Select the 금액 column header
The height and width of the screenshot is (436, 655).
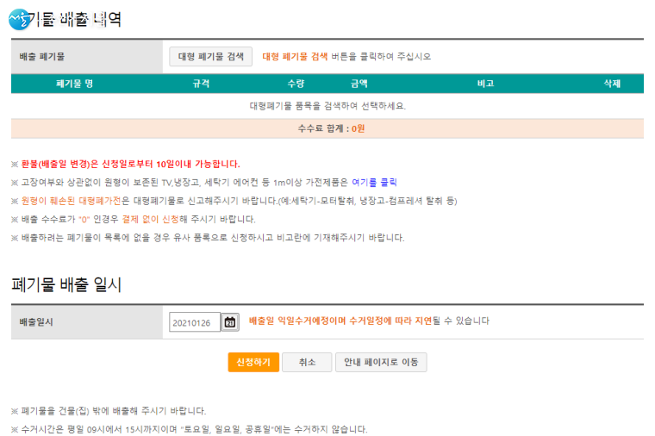pos(359,84)
